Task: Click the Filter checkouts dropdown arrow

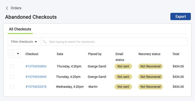Action: click(36, 42)
